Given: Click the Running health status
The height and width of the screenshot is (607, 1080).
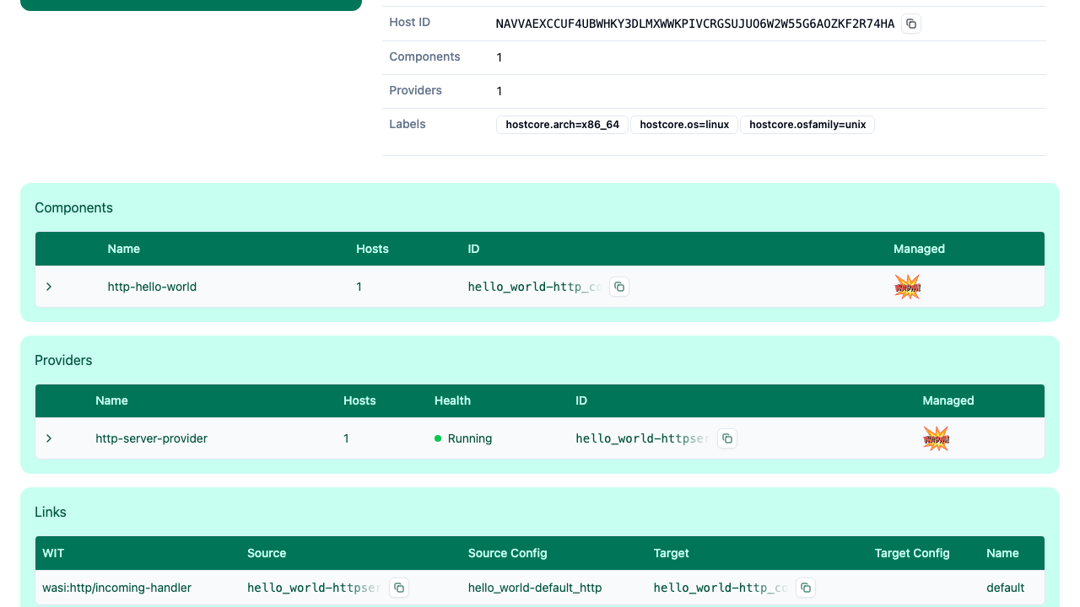Looking at the screenshot, I should [463, 438].
